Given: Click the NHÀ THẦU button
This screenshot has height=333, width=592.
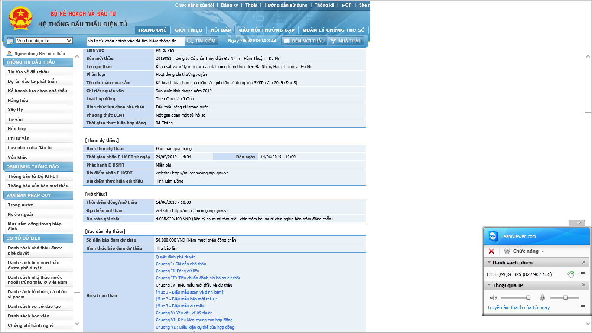Looking at the screenshot, I should tap(346, 41).
